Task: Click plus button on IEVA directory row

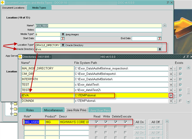Action: 171,96
